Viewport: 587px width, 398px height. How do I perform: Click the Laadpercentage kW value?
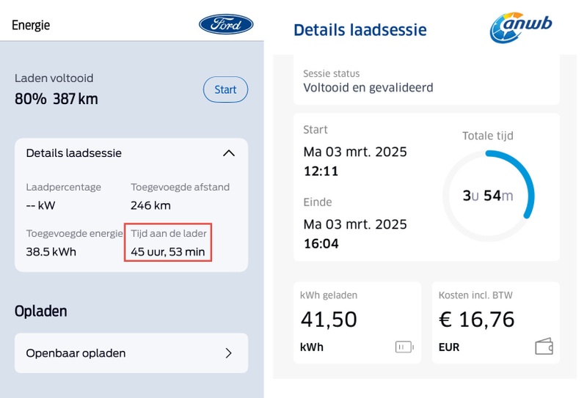click(x=41, y=205)
